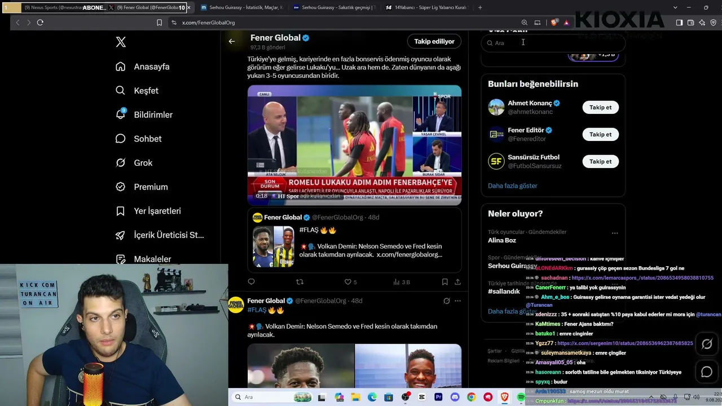Click the browser forward arrow
The height and width of the screenshot is (406, 722).
click(x=28, y=23)
